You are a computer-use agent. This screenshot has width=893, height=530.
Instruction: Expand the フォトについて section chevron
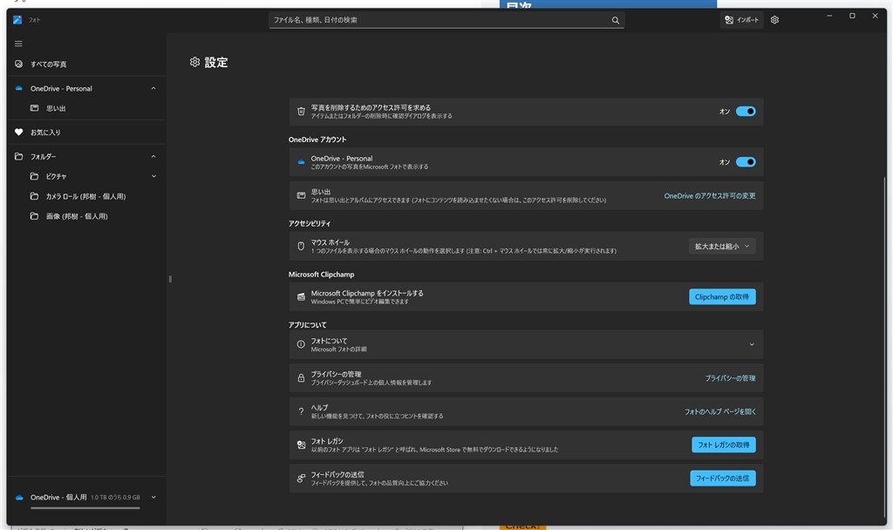pyautogui.click(x=751, y=344)
